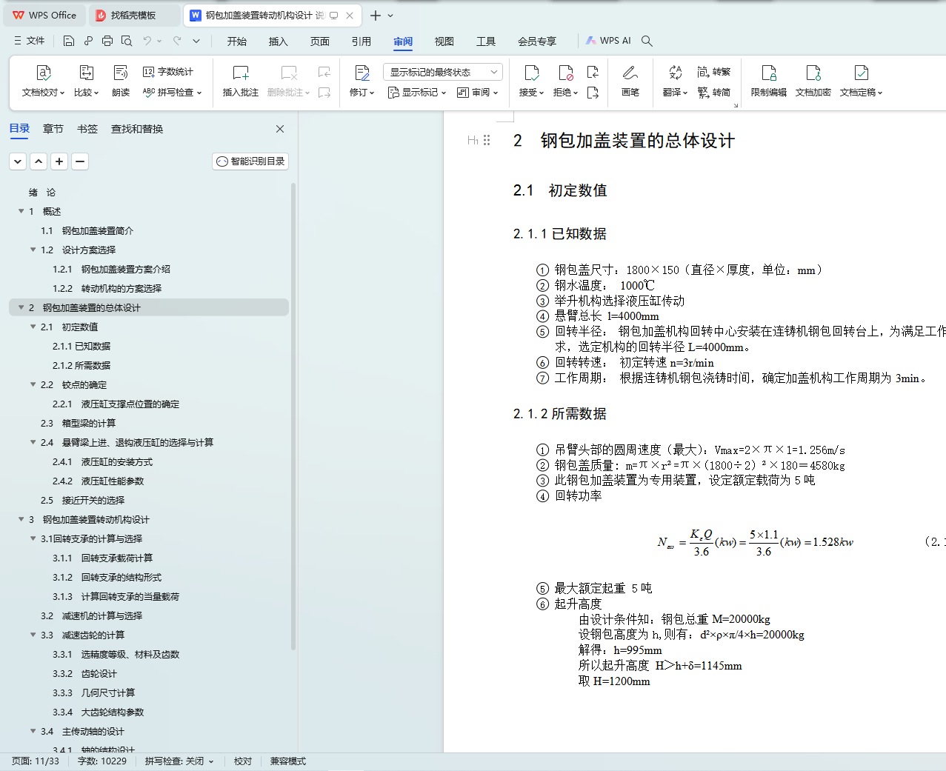Collapse the '1.2 设计方案选择' outline node

point(33,250)
